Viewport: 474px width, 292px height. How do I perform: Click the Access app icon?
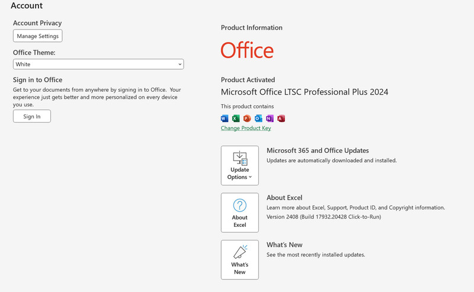coord(281,118)
